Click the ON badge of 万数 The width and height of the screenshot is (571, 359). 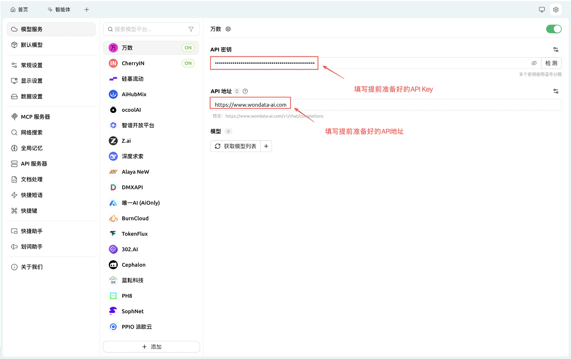[x=188, y=48]
